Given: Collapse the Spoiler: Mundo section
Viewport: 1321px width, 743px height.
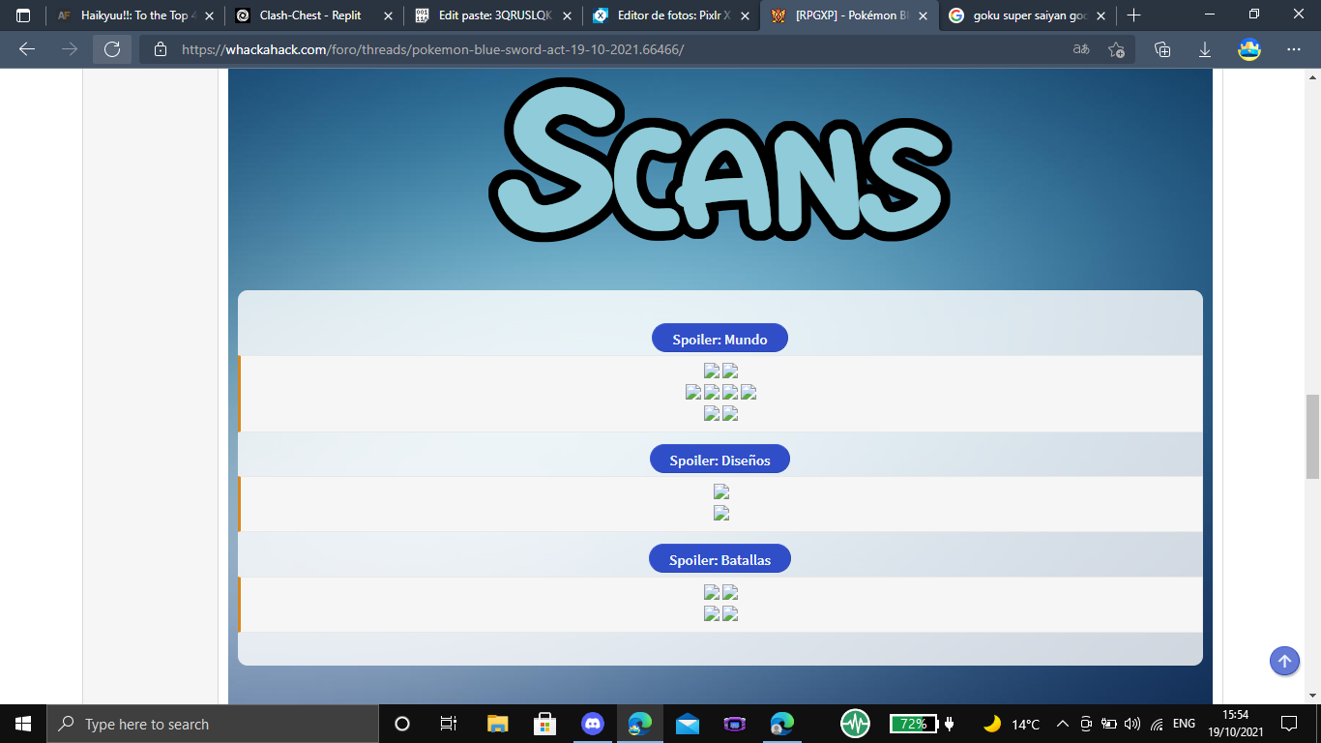Looking at the screenshot, I should click(719, 339).
